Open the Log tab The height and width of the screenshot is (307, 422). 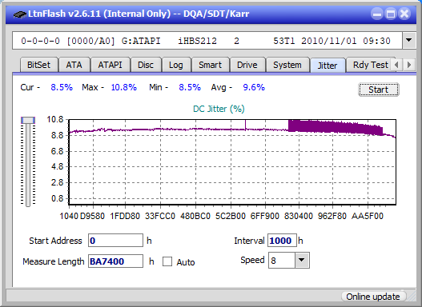pyautogui.click(x=176, y=65)
